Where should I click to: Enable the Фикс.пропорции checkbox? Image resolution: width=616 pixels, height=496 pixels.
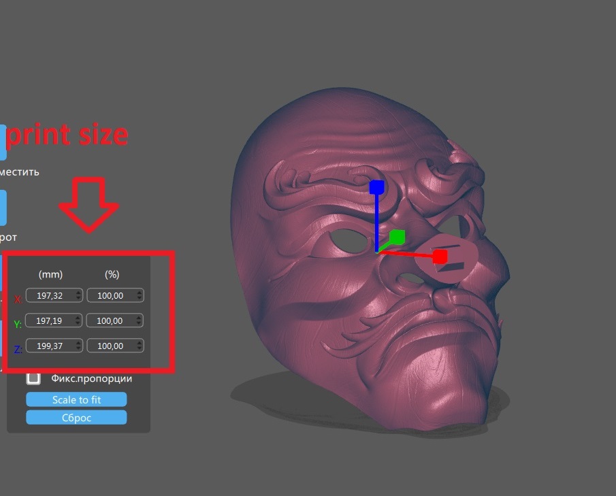(x=33, y=378)
